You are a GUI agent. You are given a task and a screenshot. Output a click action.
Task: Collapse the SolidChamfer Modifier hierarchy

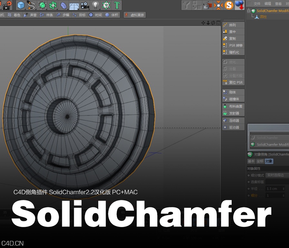tap(250, 11)
